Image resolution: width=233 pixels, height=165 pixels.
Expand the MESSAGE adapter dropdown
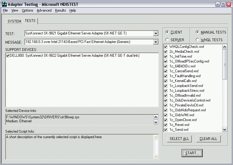[x=156, y=42]
